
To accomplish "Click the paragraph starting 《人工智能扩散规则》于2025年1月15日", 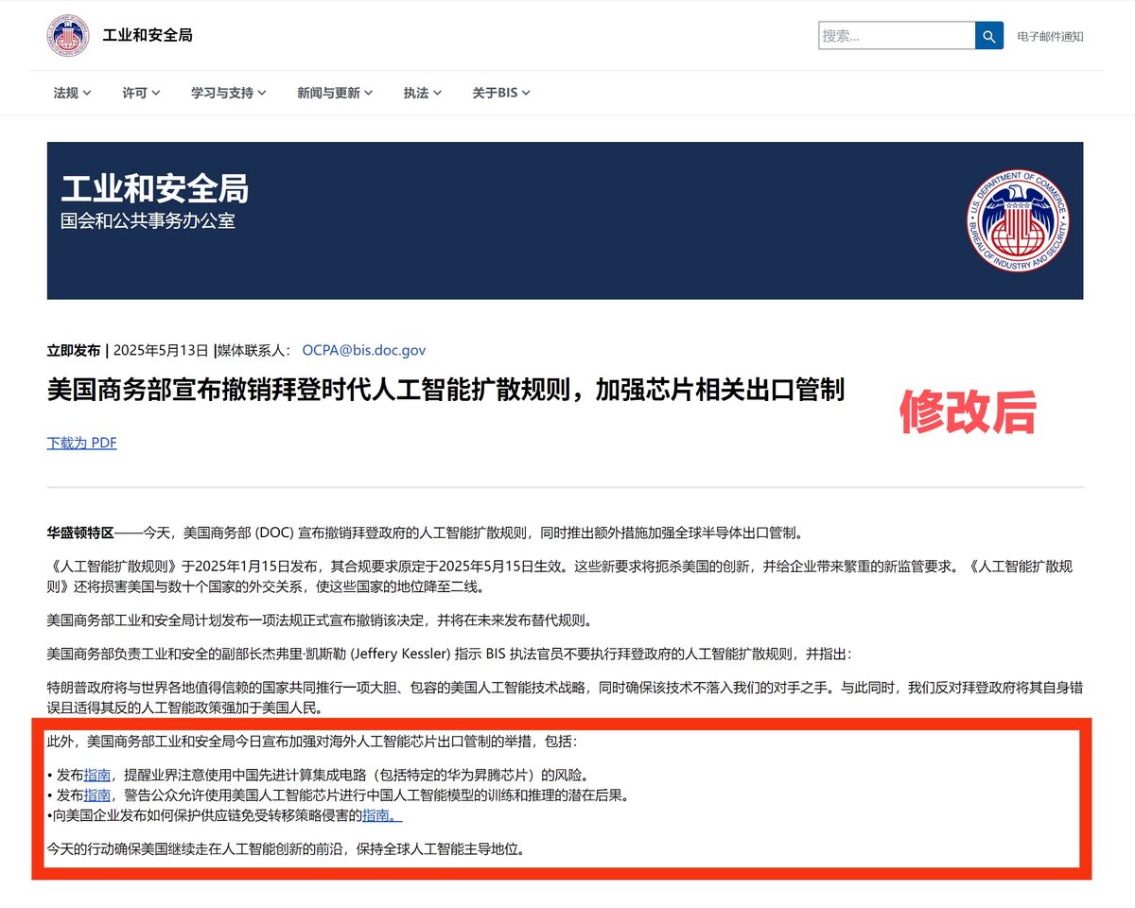I will click(561, 577).
